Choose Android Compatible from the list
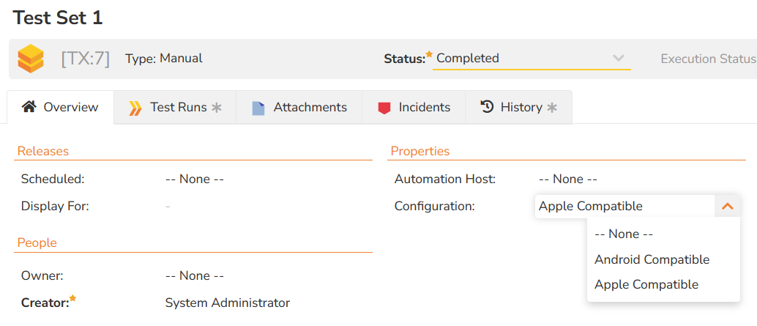This screenshot has height=326, width=757. click(652, 259)
